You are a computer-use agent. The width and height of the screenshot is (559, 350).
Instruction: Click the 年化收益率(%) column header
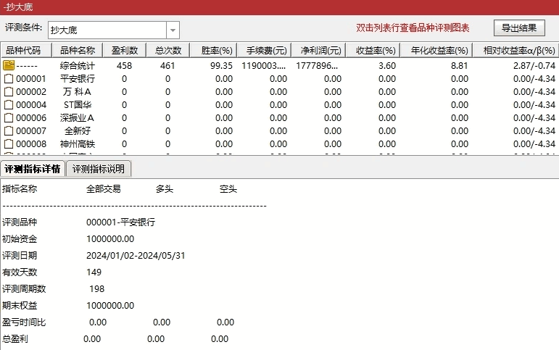click(x=436, y=50)
